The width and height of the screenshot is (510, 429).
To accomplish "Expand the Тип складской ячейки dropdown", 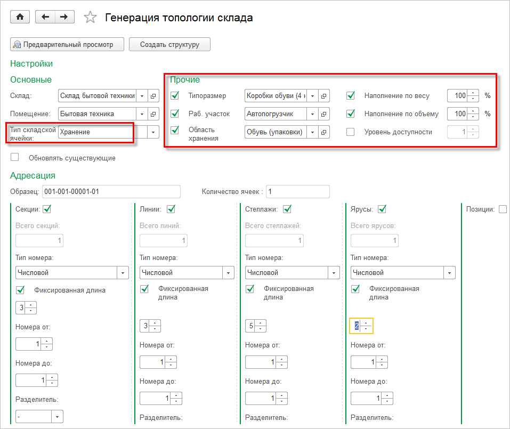I will click(153, 132).
